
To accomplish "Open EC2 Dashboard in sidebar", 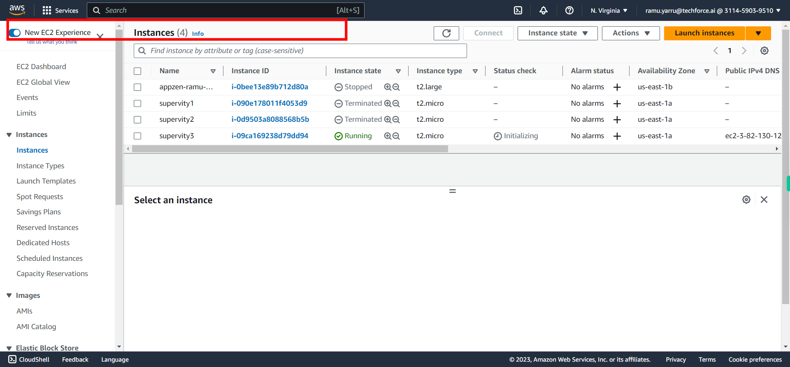I will [41, 67].
